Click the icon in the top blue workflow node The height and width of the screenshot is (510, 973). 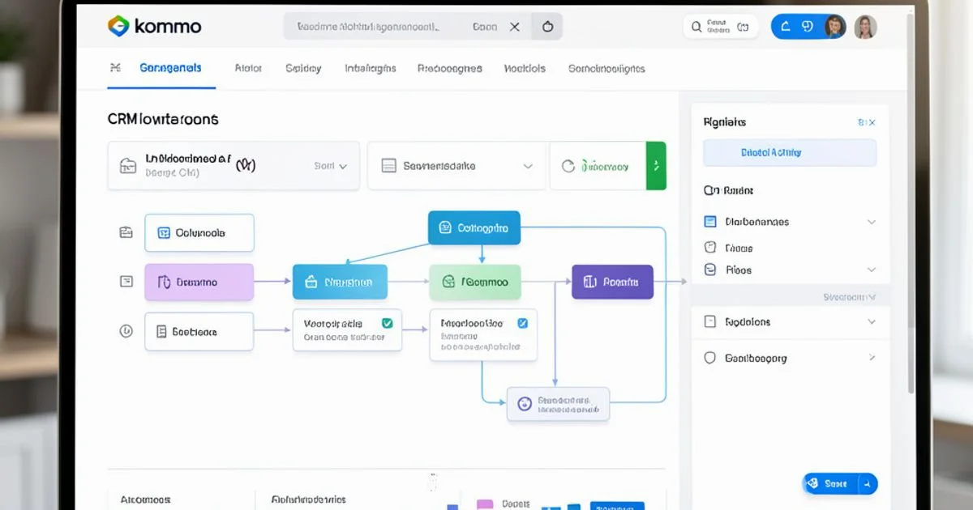444,228
